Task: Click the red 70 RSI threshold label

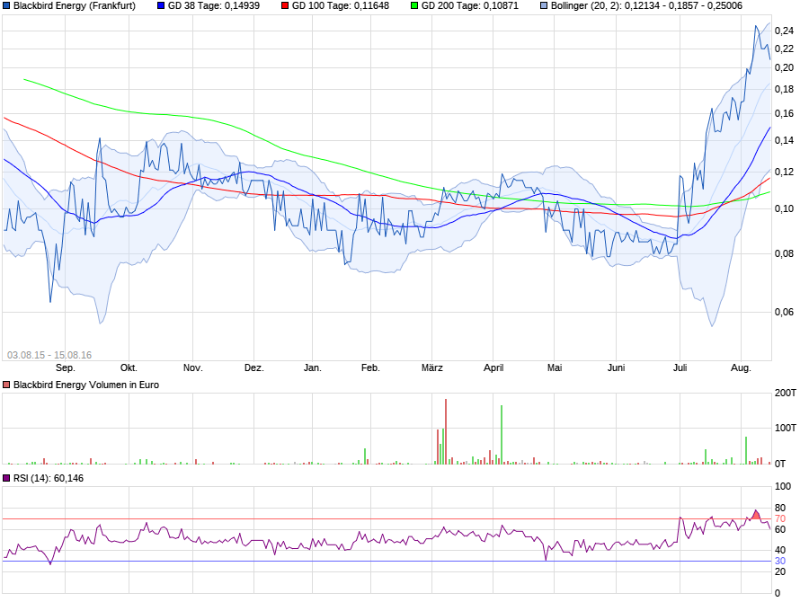Action: pos(780,519)
